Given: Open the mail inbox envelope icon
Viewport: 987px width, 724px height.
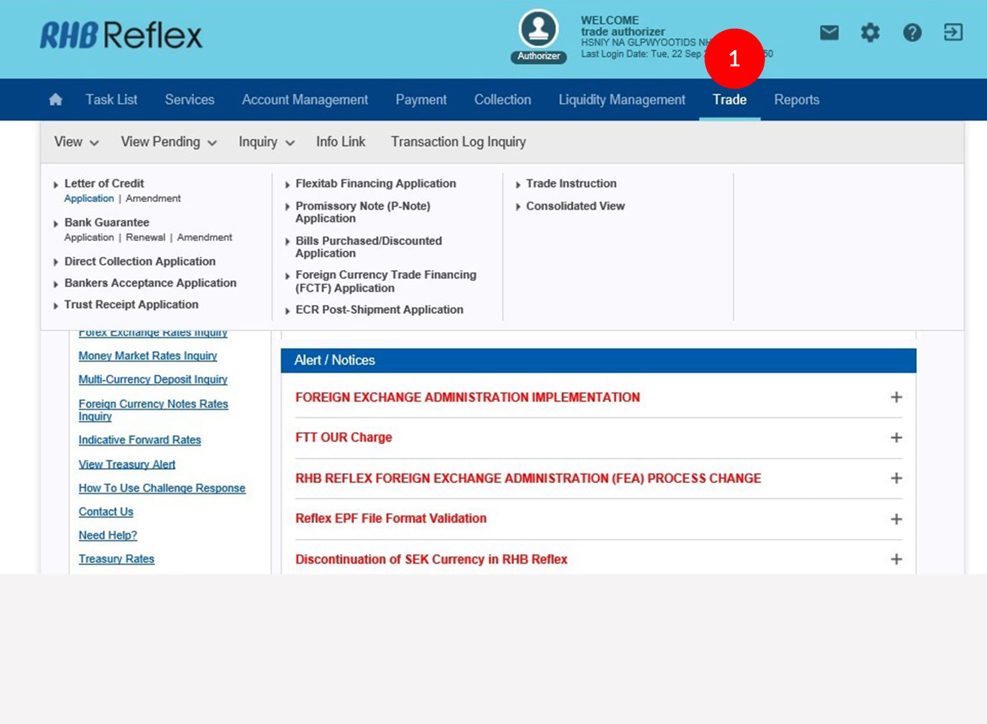Looking at the screenshot, I should (x=829, y=33).
